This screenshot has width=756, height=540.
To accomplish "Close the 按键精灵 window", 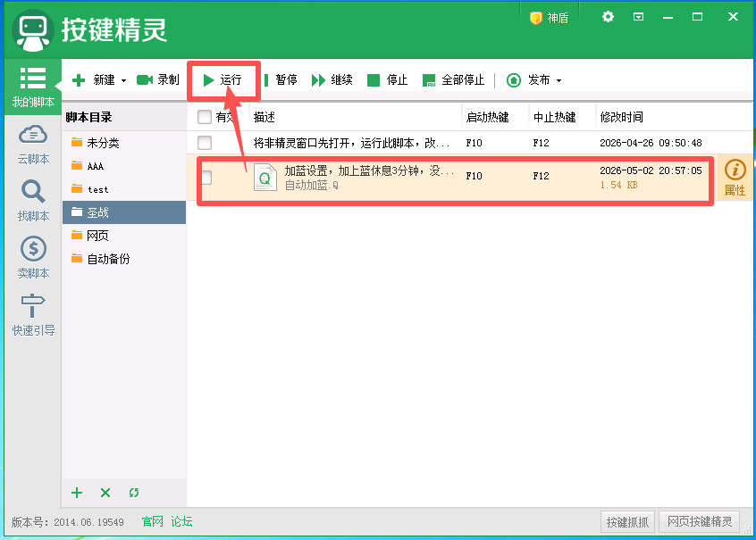I will 734,17.
